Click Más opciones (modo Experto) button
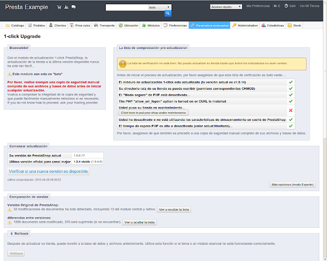Image resolution: width=327 pixels, height=261 pixels. [293, 185]
